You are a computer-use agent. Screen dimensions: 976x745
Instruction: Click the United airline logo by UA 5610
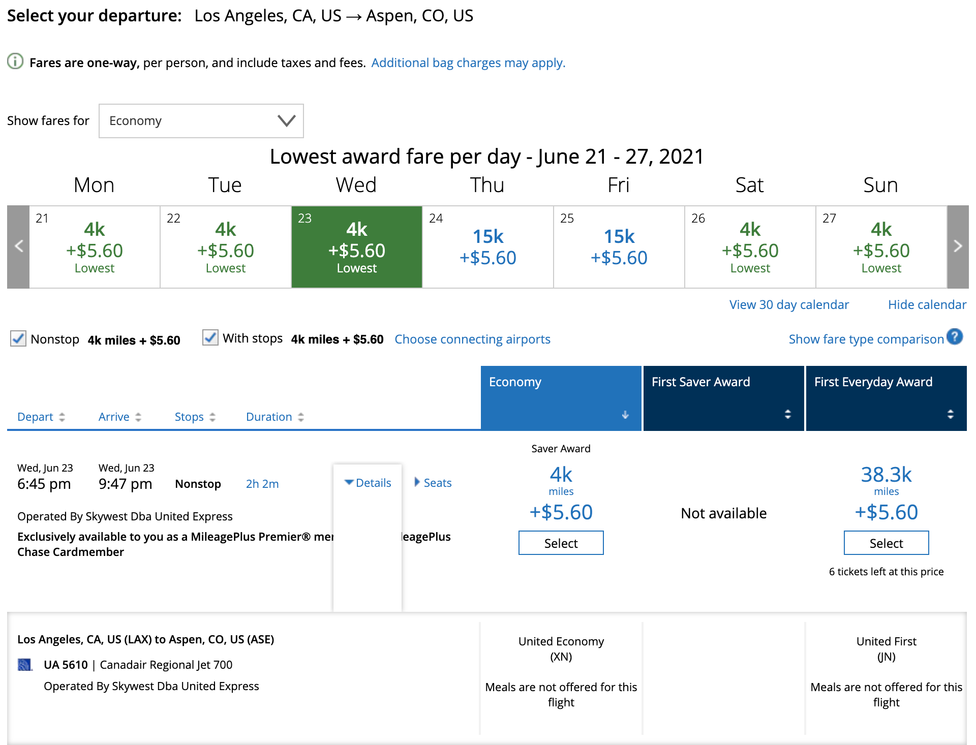tap(25, 665)
